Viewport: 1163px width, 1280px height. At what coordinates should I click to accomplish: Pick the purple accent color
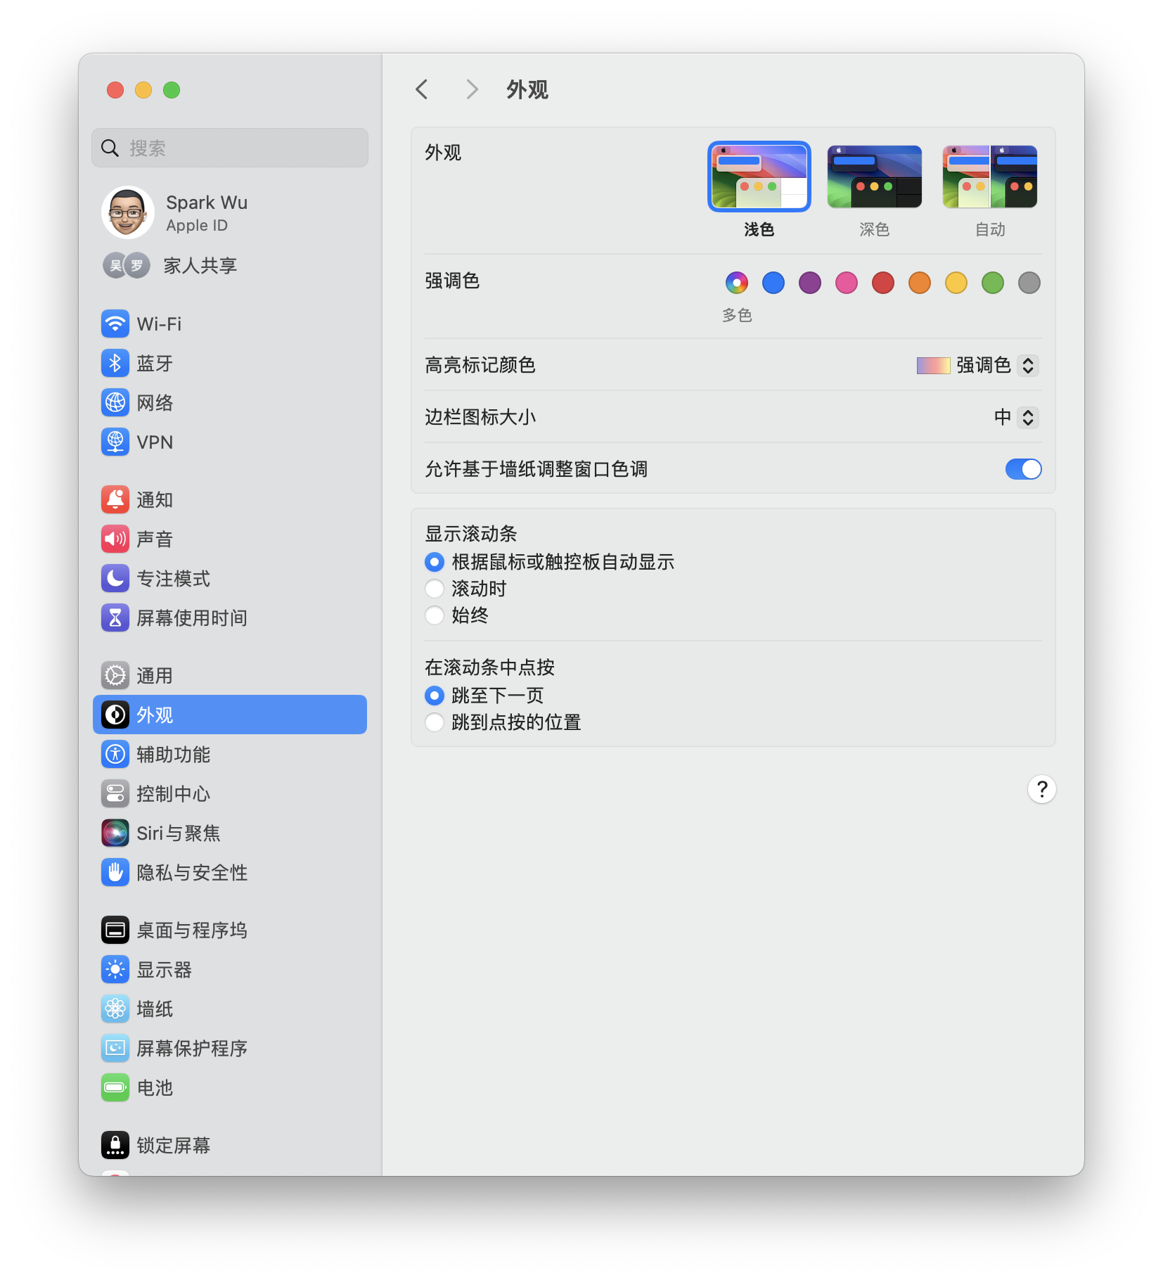[809, 283]
